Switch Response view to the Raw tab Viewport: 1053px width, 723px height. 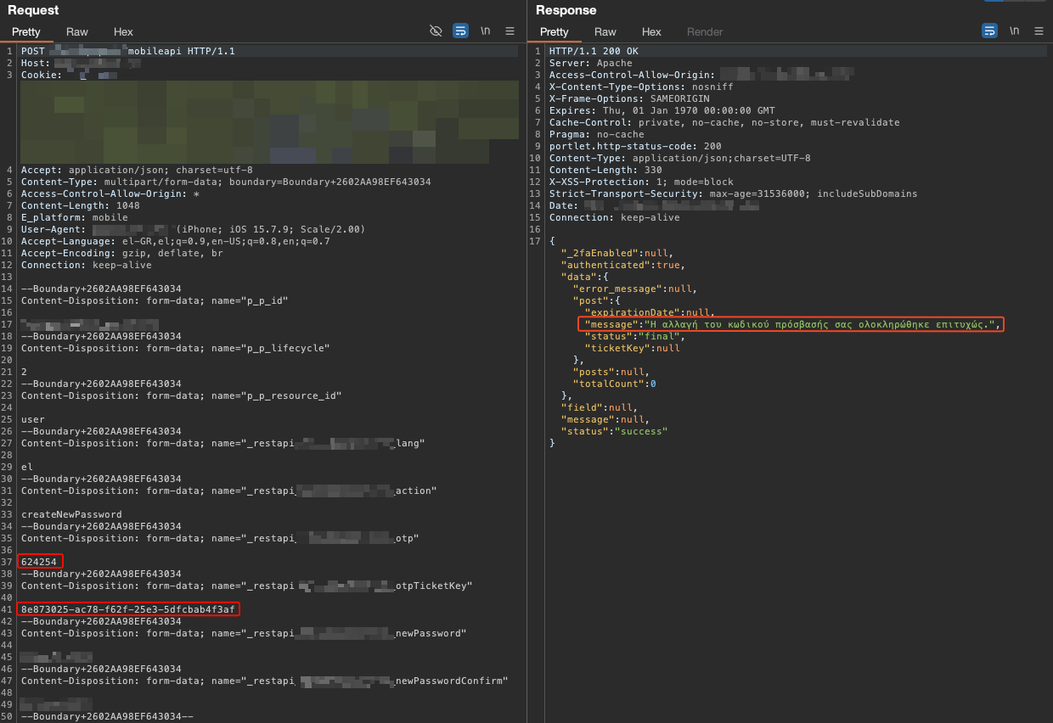[x=605, y=31]
